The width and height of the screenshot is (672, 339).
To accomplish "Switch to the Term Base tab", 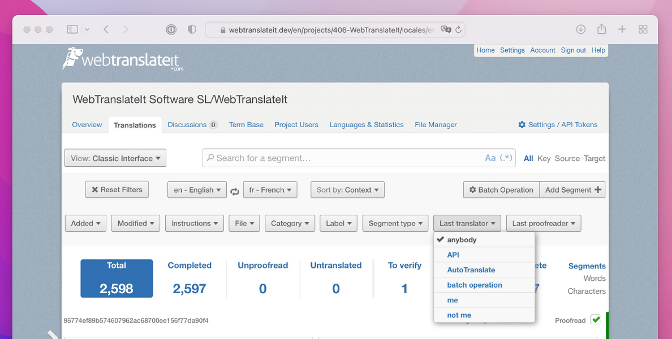I will point(246,124).
